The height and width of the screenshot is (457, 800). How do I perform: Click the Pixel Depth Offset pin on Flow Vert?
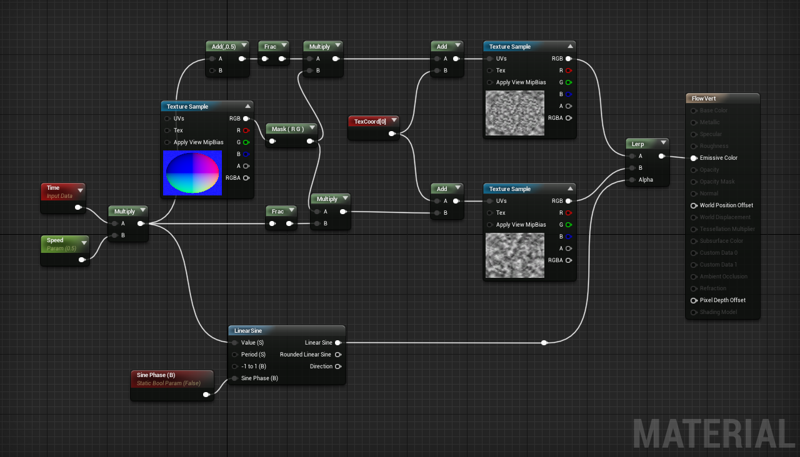693,300
